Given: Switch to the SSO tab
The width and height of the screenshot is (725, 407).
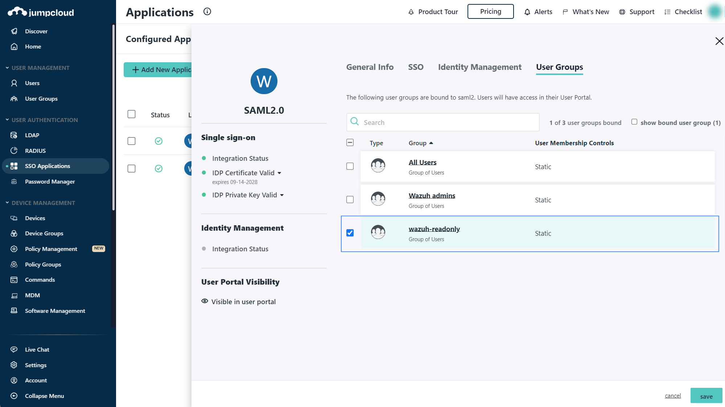Looking at the screenshot, I should tap(416, 67).
